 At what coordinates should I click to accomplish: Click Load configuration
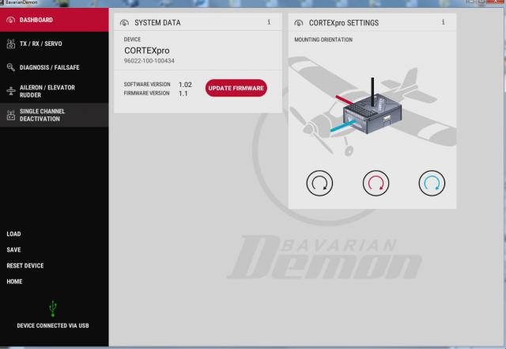14,234
